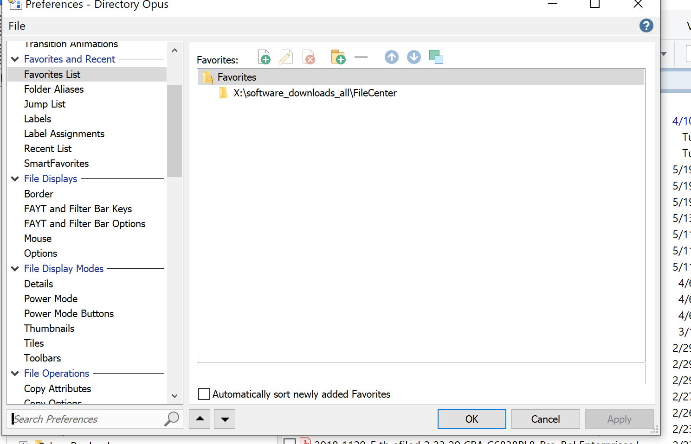This screenshot has height=444, width=691.
Task: Open the Folder Aliases page
Action: pyautogui.click(x=54, y=89)
